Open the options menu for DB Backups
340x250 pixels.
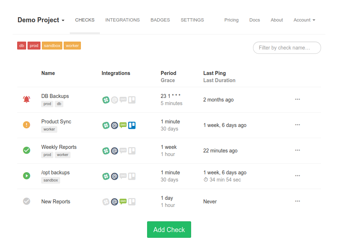click(x=297, y=99)
